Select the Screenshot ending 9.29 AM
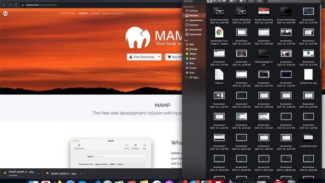 pos(308,163)
